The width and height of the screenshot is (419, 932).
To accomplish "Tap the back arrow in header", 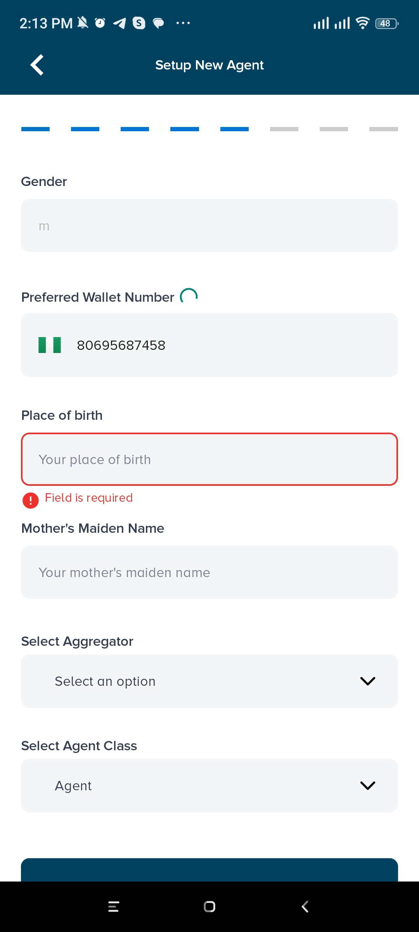I will 37,65.
